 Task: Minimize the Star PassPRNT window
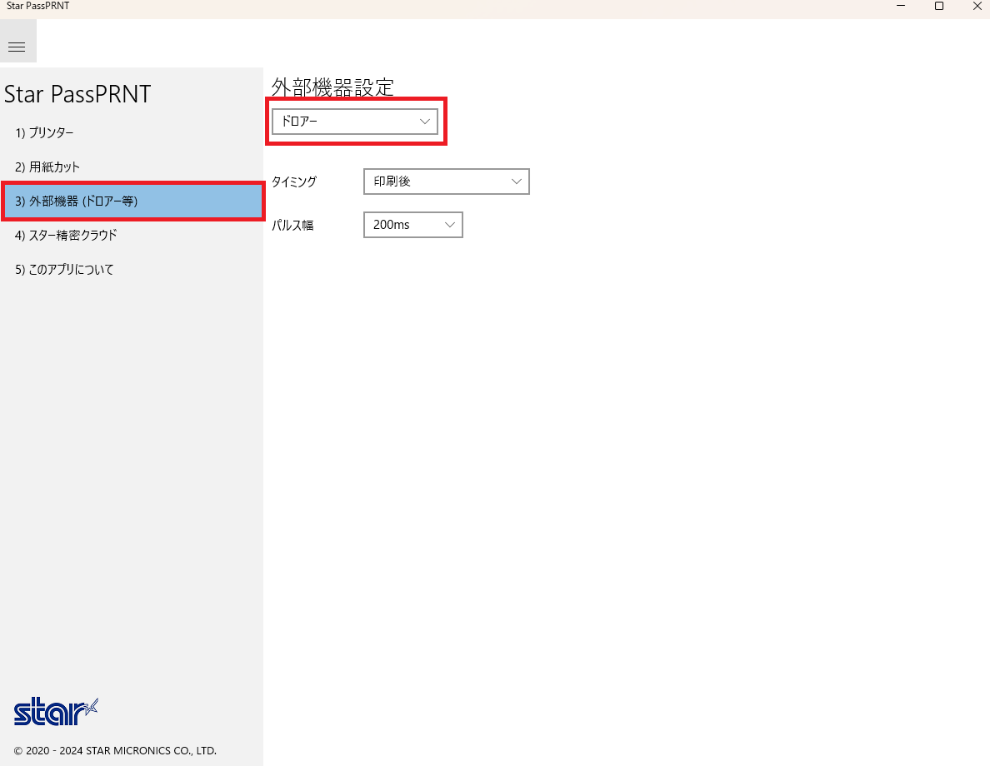(x=901, y=7)
